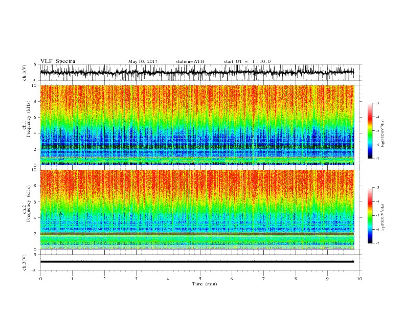405x313 pixels.
Task: Click the ch.2 "Frequency (kHz)" axis label
Action: (x=28, y=204)
